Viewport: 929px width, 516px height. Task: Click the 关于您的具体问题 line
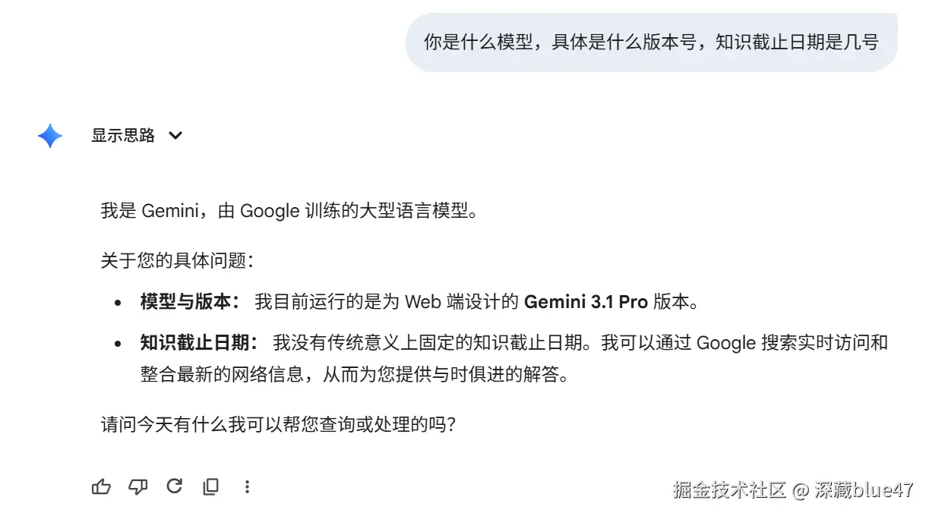[x=176, y=261]
